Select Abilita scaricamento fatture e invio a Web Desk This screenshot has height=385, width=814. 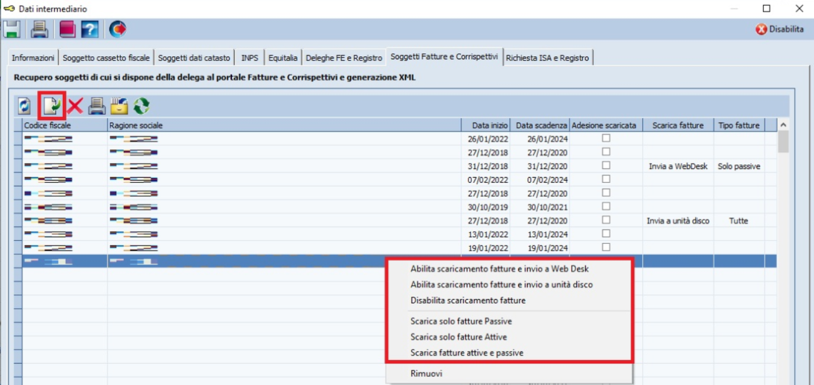click(x=500, y=269)
